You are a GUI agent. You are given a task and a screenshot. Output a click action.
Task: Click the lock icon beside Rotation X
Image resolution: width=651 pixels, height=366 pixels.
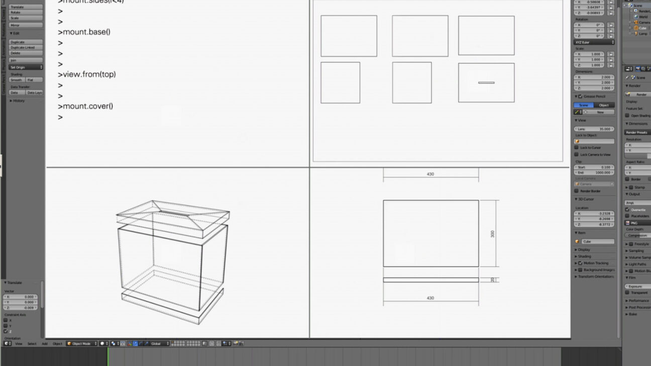[611, 25]
